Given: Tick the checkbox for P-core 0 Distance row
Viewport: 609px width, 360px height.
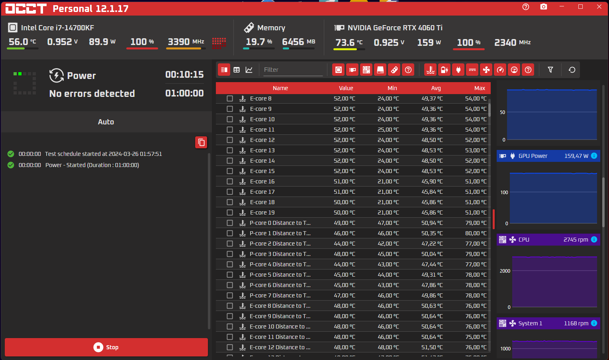Looking at the screenshot, I should [x=230, y=223].
